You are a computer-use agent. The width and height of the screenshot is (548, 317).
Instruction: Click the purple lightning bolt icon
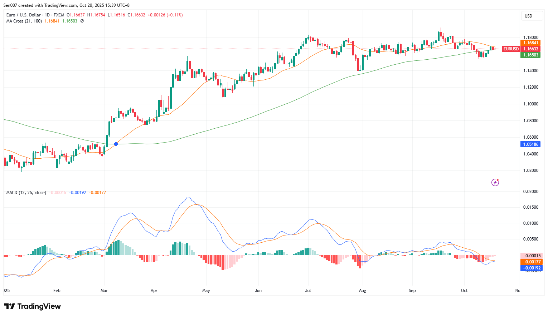click(x=495, y=183)
